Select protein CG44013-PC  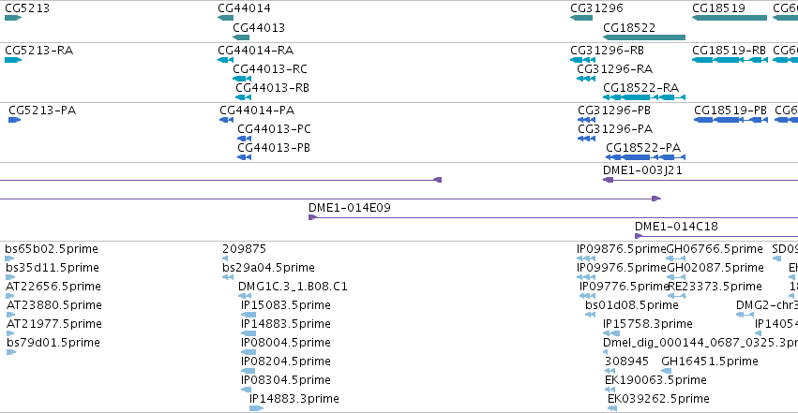(274, 129)
